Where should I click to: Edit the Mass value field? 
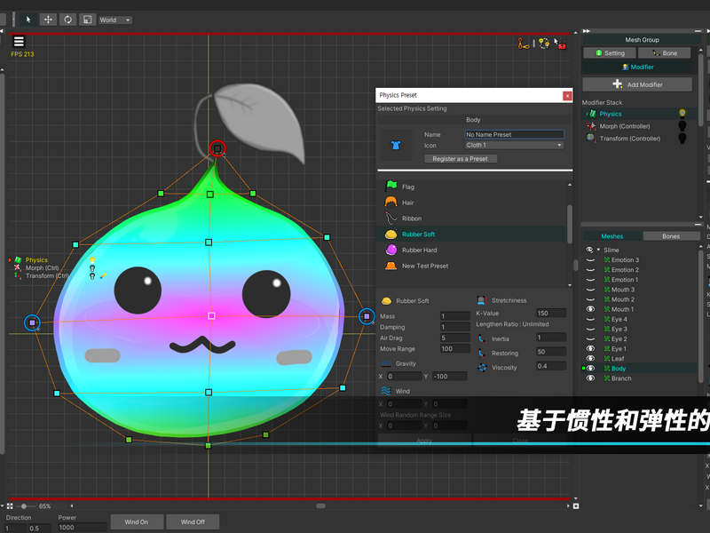click(x=455, y=316)
